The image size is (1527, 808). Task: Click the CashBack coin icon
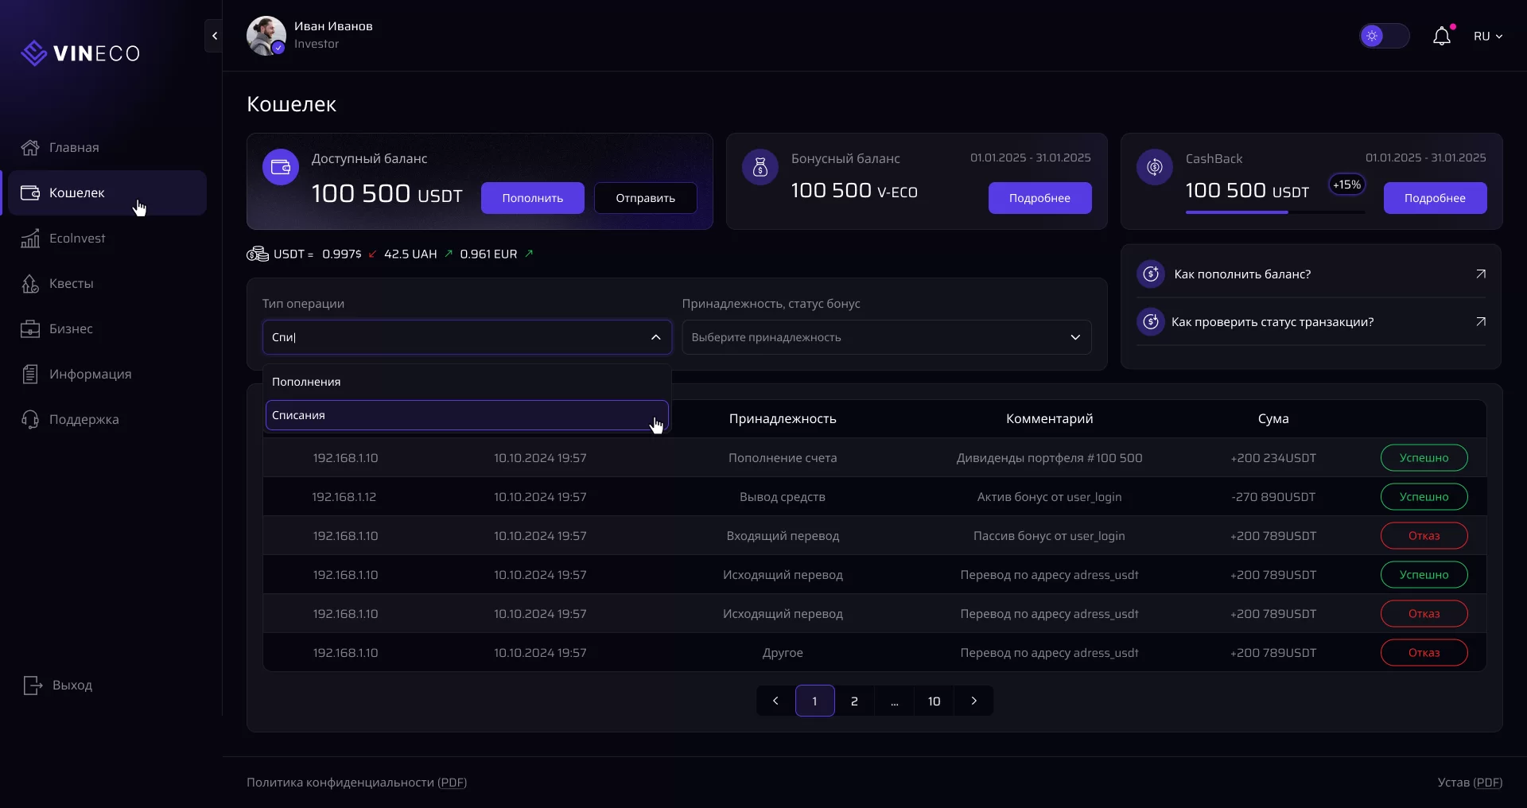[1154, 167]
